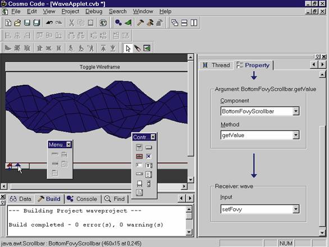Click the pliers connection tool icon
Screen dimensions: 329x247
point(137,48)
